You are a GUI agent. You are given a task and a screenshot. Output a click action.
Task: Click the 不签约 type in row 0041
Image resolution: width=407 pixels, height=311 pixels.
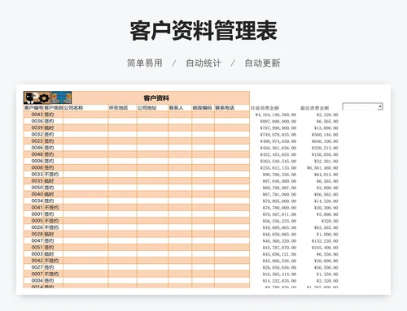(51, 207)
